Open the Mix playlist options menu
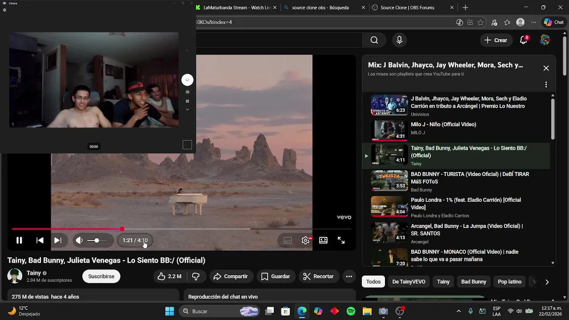This screenshot has width=569, height=320. pos(546,84)
